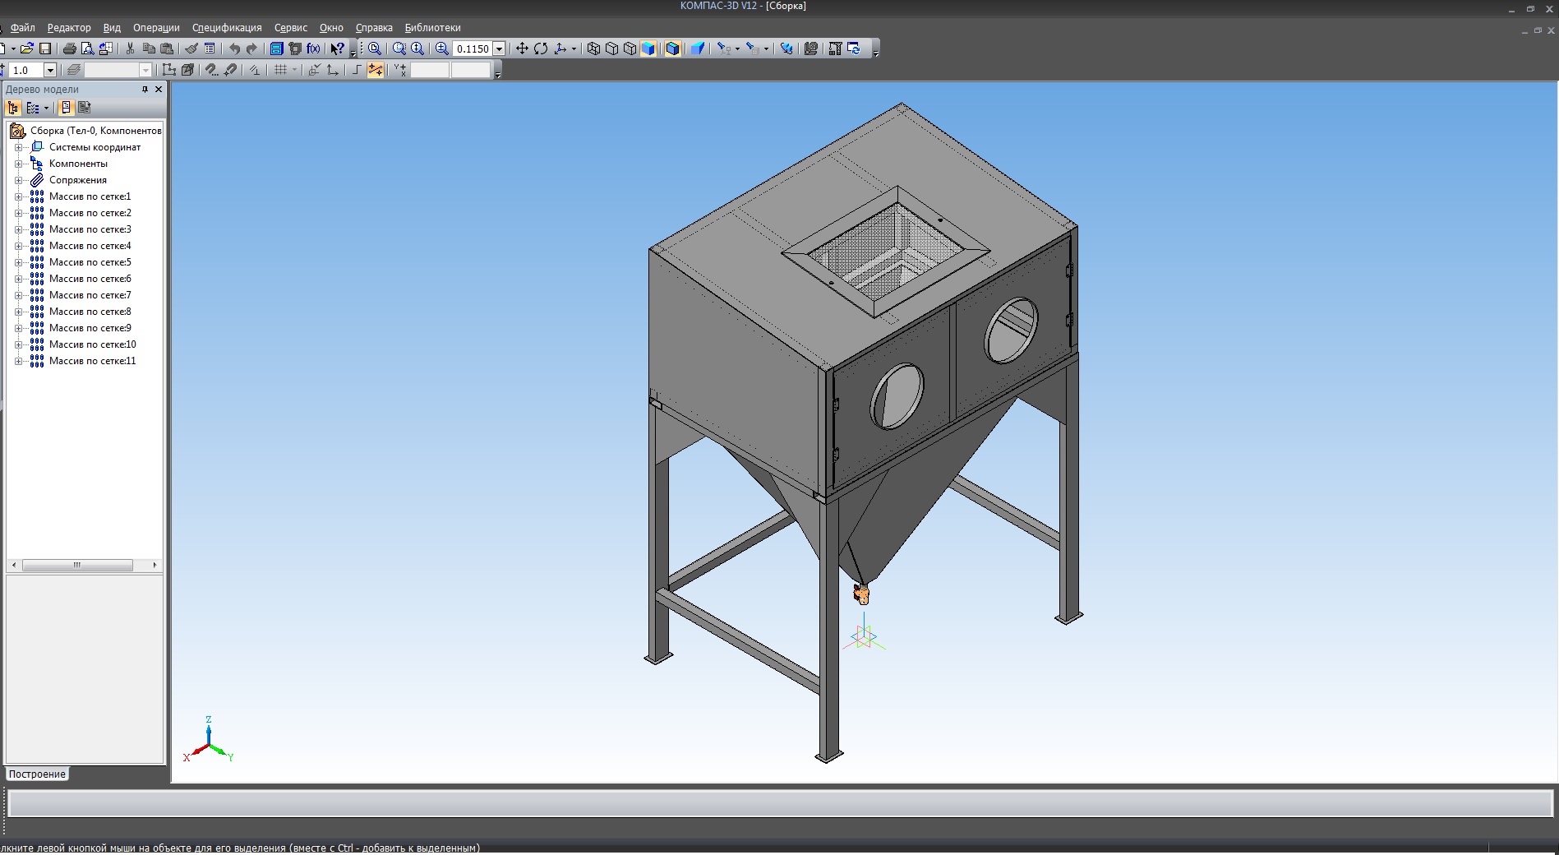Expand the Системы координат node
Viewport: 1559px width, 855px height.
18,147
